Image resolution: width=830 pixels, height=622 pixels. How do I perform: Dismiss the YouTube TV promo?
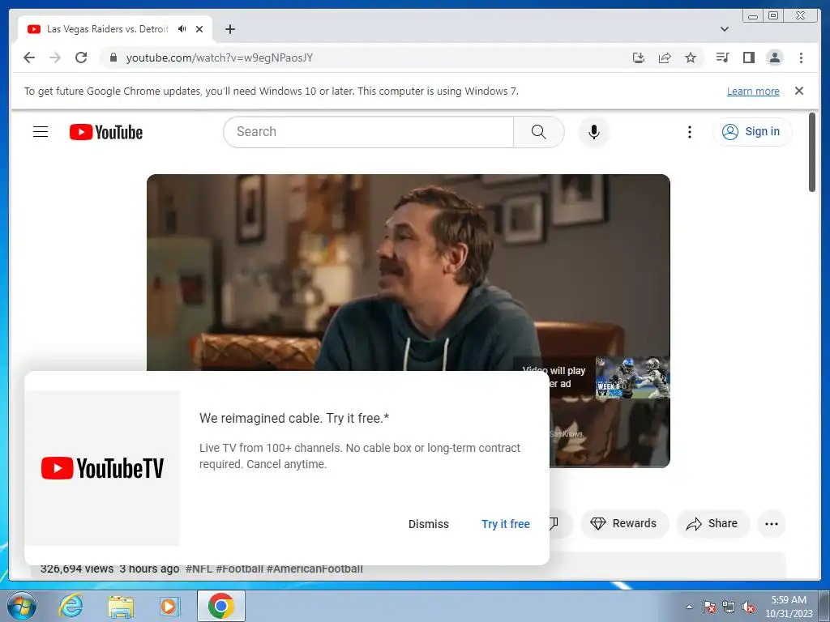point(428,524)
